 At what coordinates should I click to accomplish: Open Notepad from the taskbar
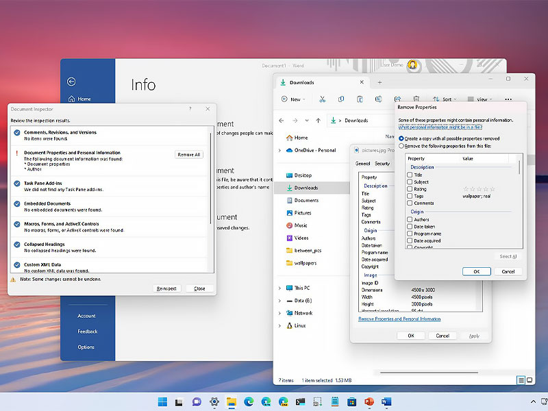(x=335, y=402)
